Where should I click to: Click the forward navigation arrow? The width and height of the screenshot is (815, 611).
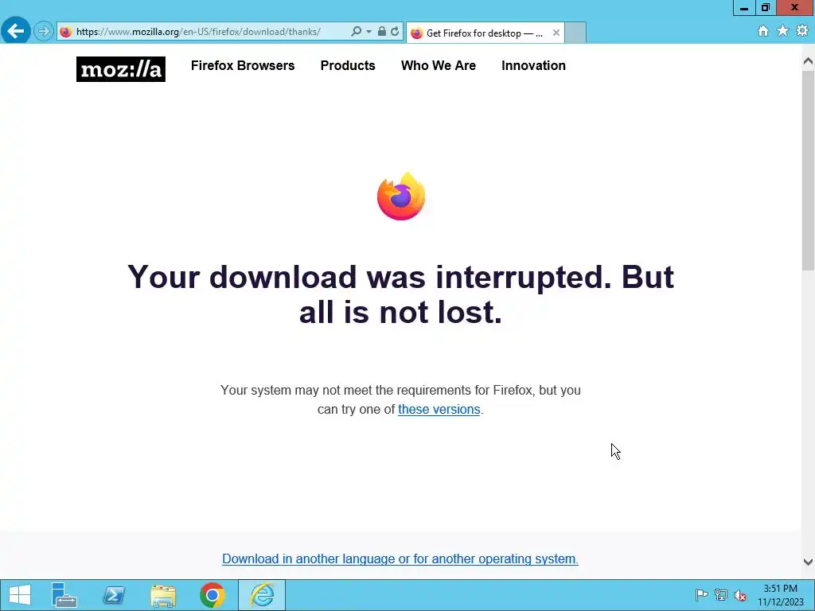click(44, 32)
